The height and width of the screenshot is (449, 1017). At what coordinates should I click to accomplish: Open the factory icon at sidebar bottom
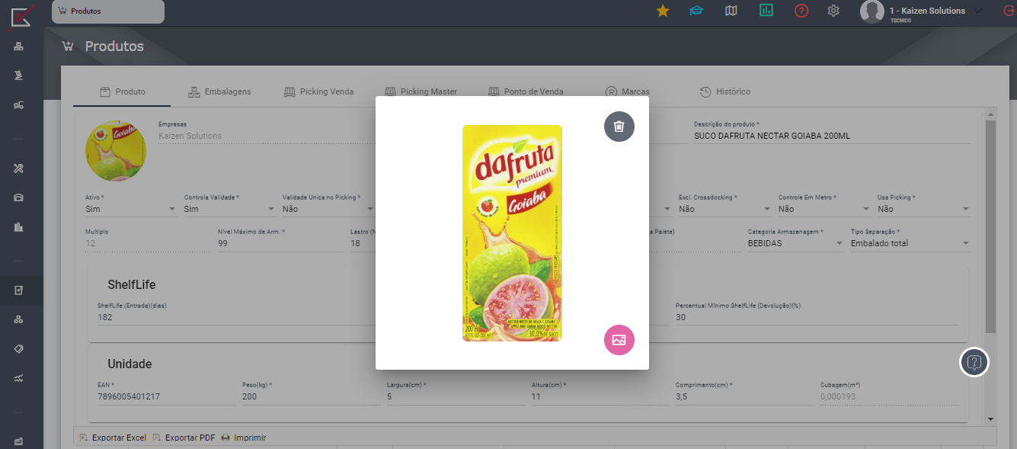(18, 441)
